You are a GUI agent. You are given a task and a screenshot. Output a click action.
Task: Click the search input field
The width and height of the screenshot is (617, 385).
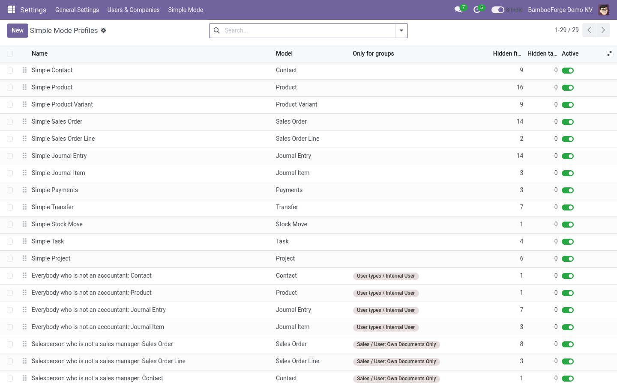click(x=308, y=30)
